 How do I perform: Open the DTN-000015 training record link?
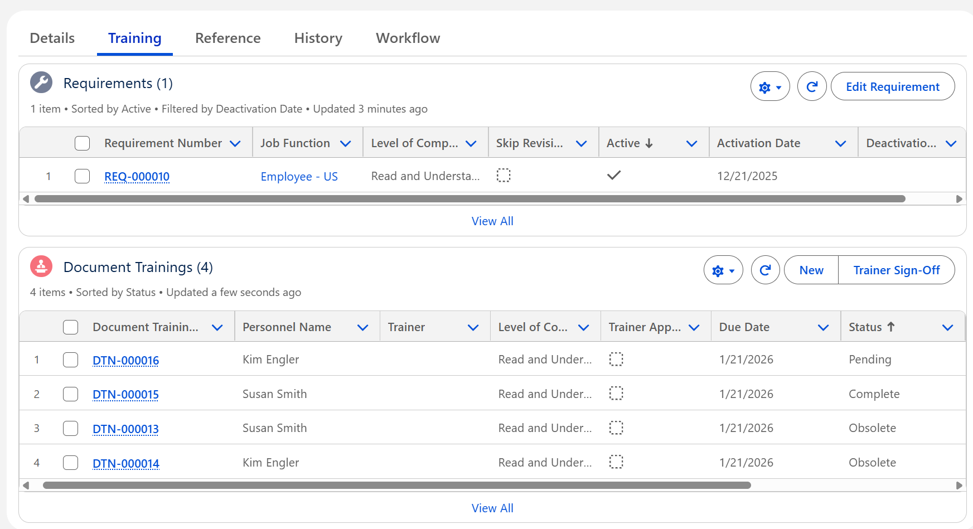pyautogui.click(x=125, y=395)
